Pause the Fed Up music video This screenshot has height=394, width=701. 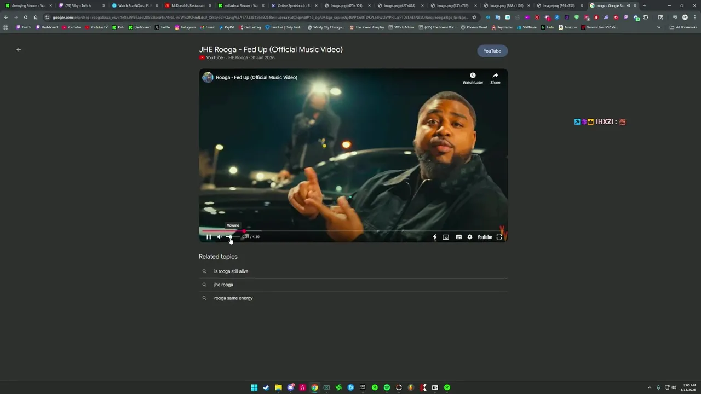point(209,237)
